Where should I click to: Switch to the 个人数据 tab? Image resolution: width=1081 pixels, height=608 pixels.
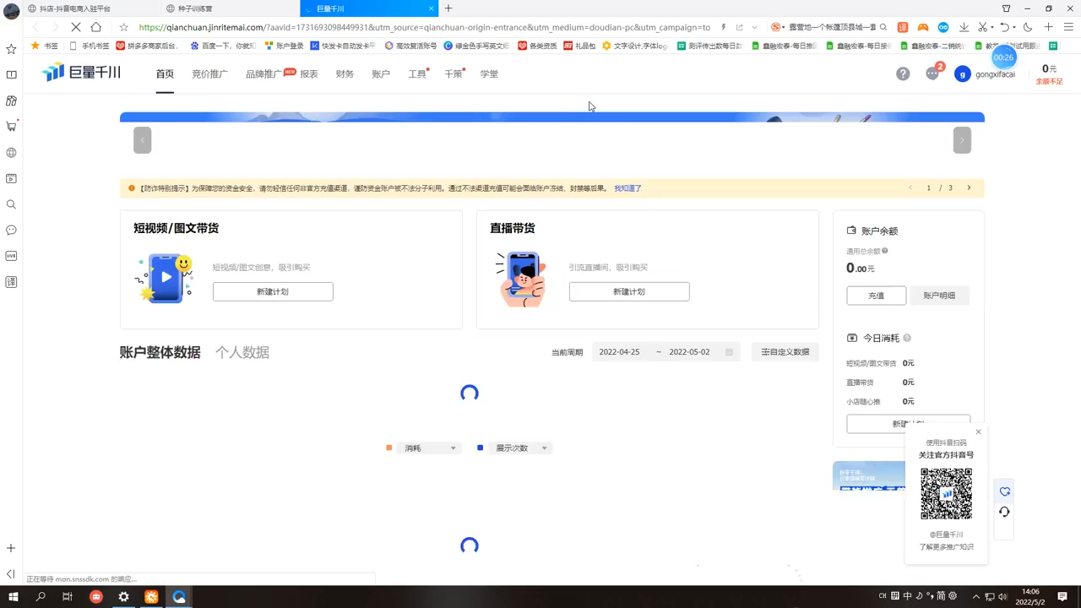coord(242,353)
